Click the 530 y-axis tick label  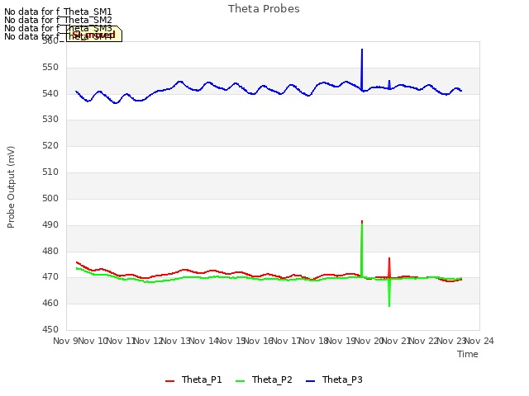[50, 119]
